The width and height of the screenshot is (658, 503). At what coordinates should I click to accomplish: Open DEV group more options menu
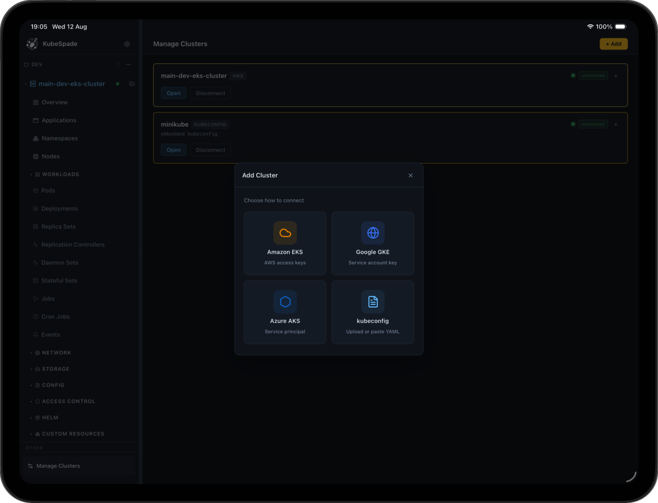click(x=128, y=65)
